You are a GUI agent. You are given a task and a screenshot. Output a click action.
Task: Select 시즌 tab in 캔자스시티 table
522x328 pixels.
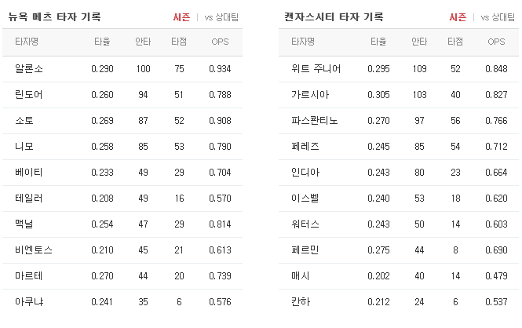458,17
